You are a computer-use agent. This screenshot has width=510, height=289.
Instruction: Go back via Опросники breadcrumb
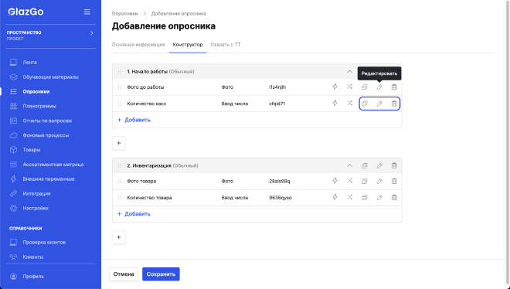click(125, 14)
